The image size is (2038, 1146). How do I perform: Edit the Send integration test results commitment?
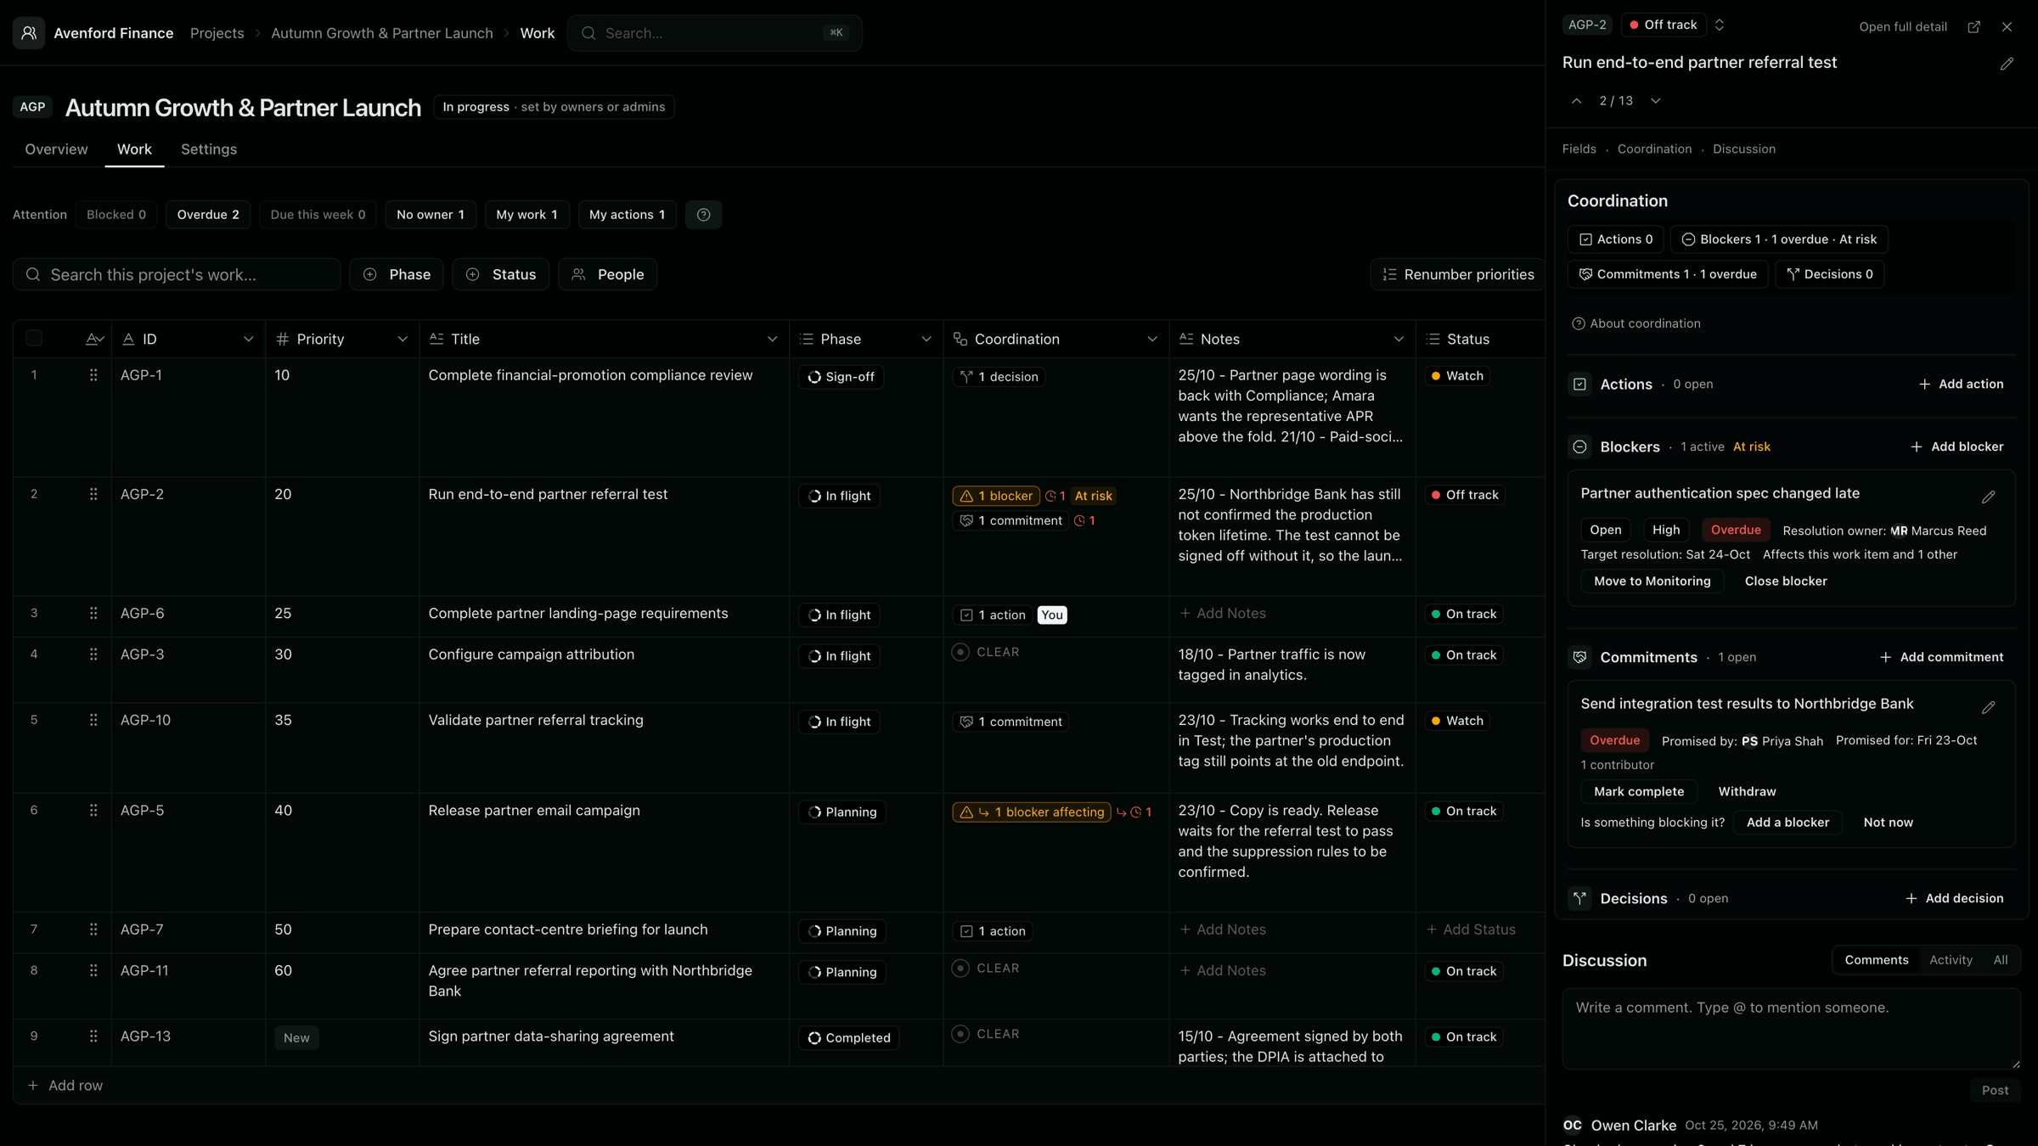click(x=1988, y=708)
